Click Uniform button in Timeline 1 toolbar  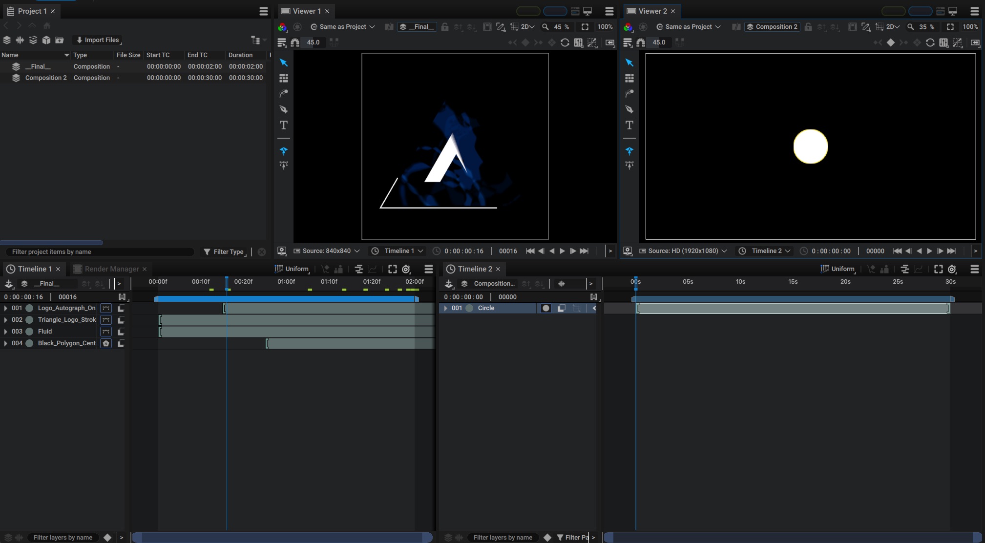click(292, 269)
